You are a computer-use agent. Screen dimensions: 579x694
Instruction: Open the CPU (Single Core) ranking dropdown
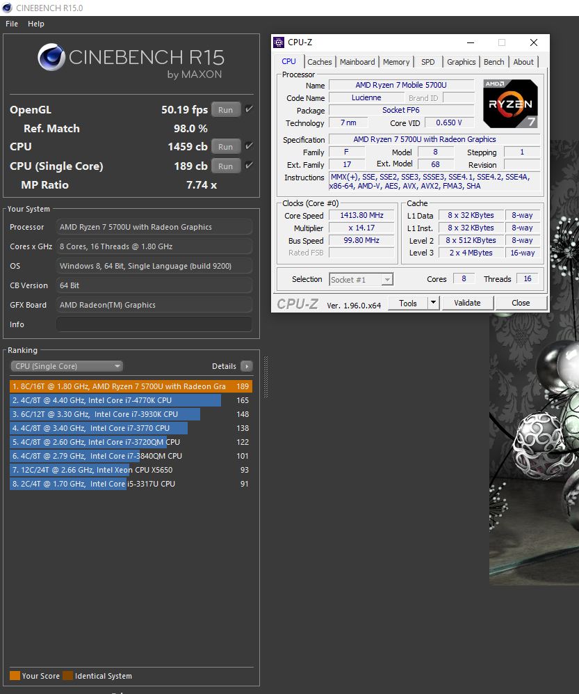pyautogui.click(x=67, y=366)
